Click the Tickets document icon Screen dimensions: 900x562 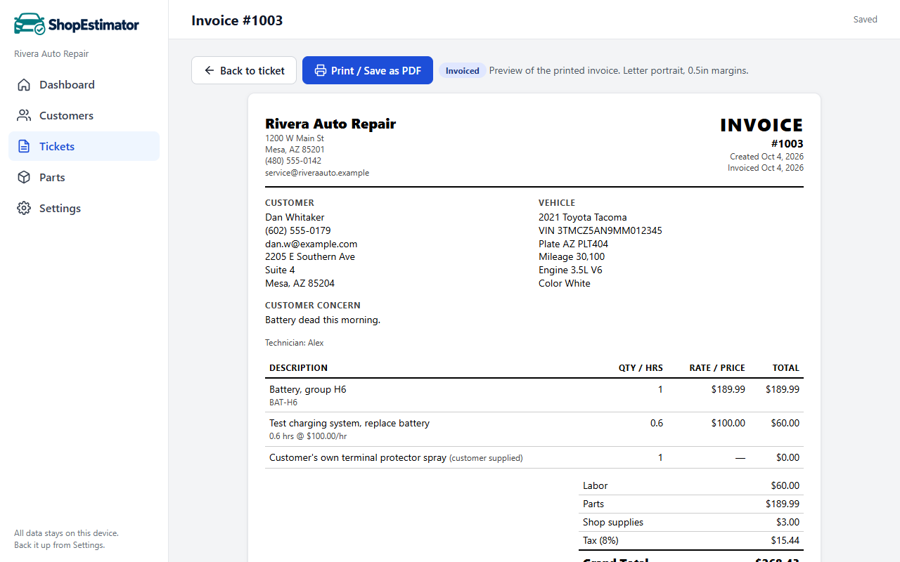pyautogui.click(x=24, y=147)
